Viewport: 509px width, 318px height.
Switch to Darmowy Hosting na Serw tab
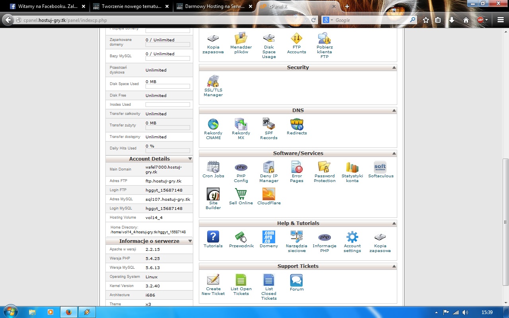click(215, 6)
